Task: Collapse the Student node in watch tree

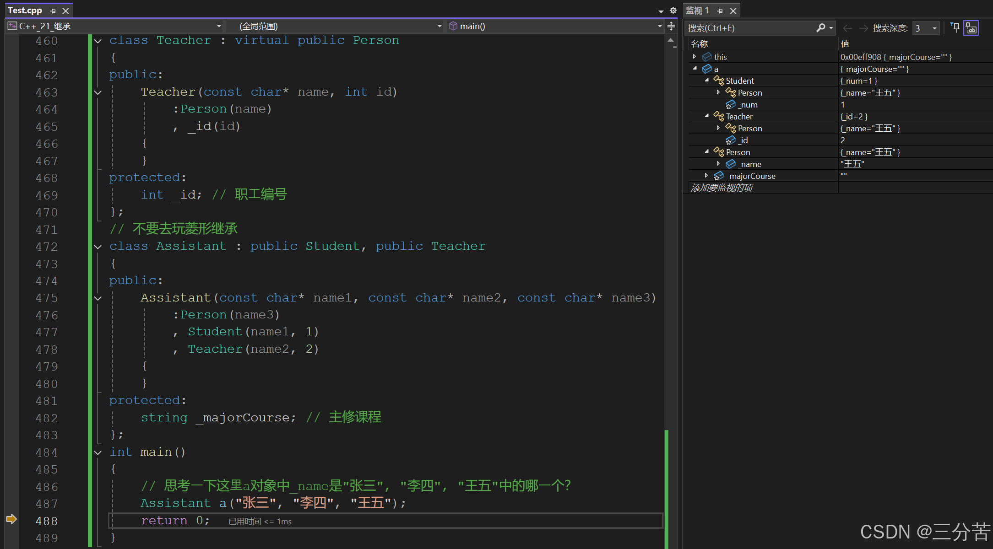Action: click(x=707, y=80)
